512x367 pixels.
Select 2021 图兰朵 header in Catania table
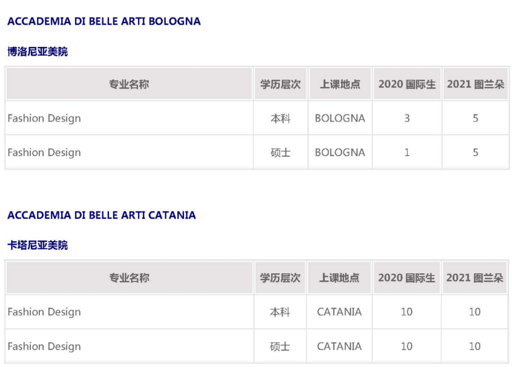click(475, 278)
